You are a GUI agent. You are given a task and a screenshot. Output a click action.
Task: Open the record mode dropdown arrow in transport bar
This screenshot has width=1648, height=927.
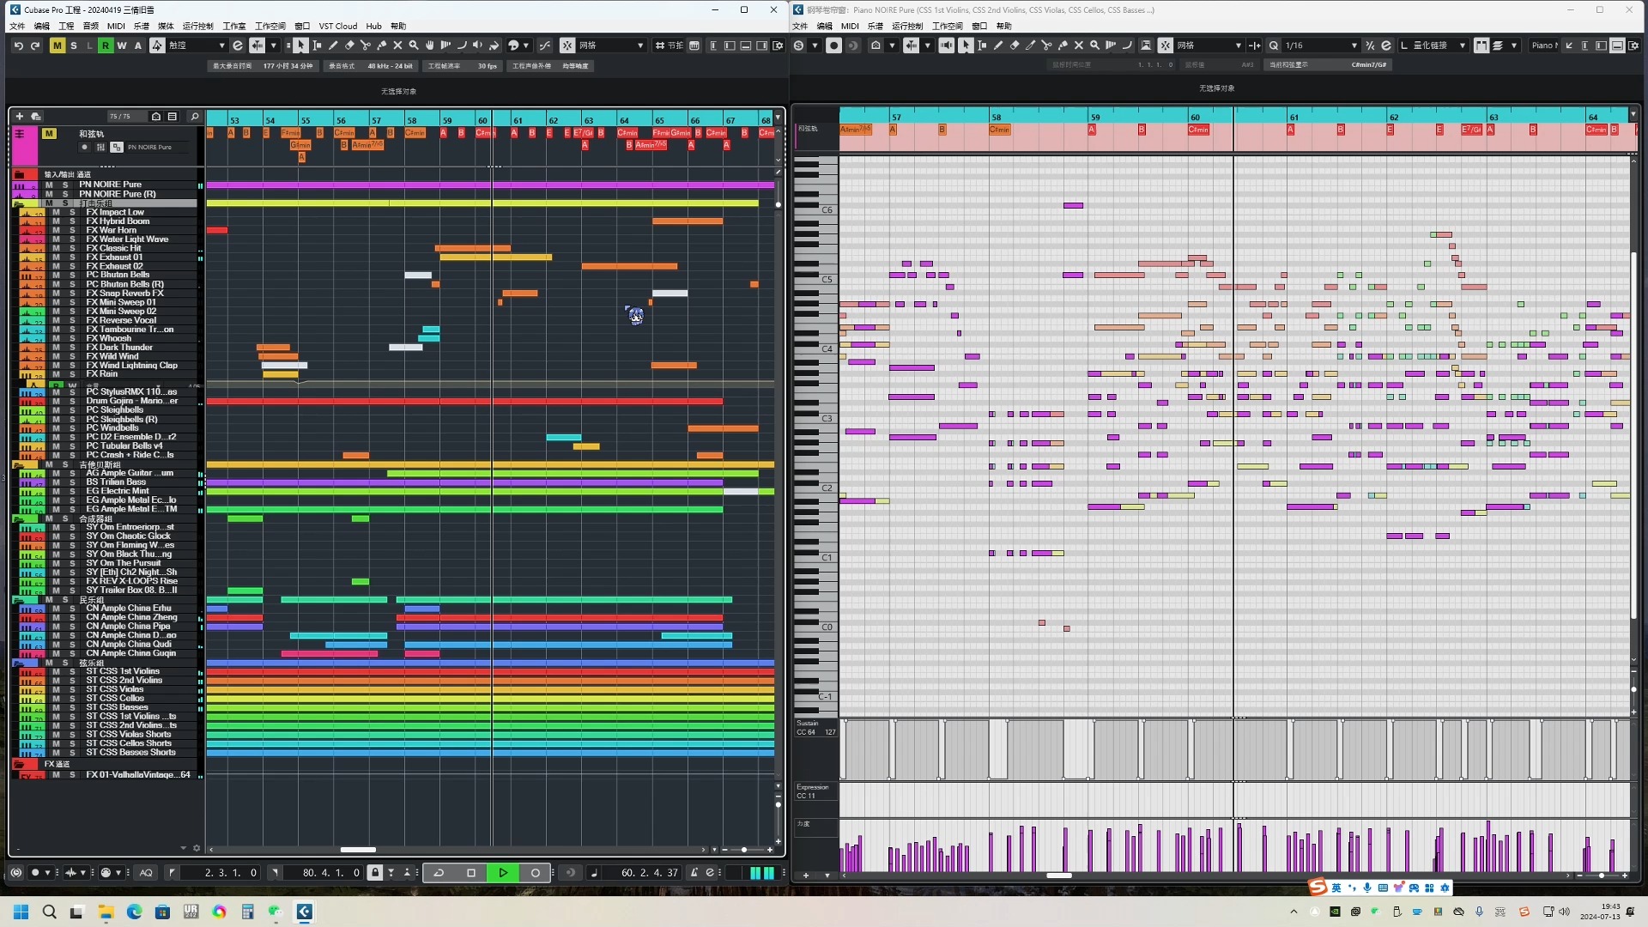[47, 873]
